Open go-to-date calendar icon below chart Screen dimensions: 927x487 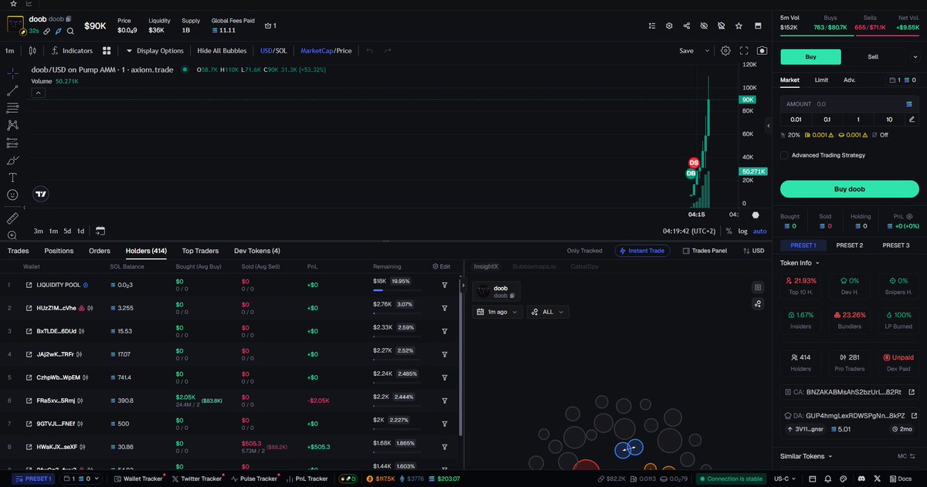pos(100,231)
